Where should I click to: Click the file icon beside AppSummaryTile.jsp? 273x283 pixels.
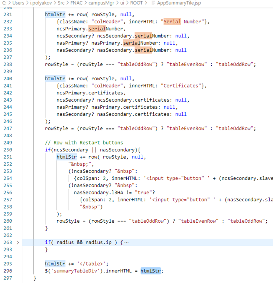pyautogui.click(x=153, y=3)
